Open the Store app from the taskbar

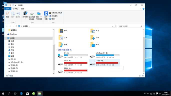[27, 93]
